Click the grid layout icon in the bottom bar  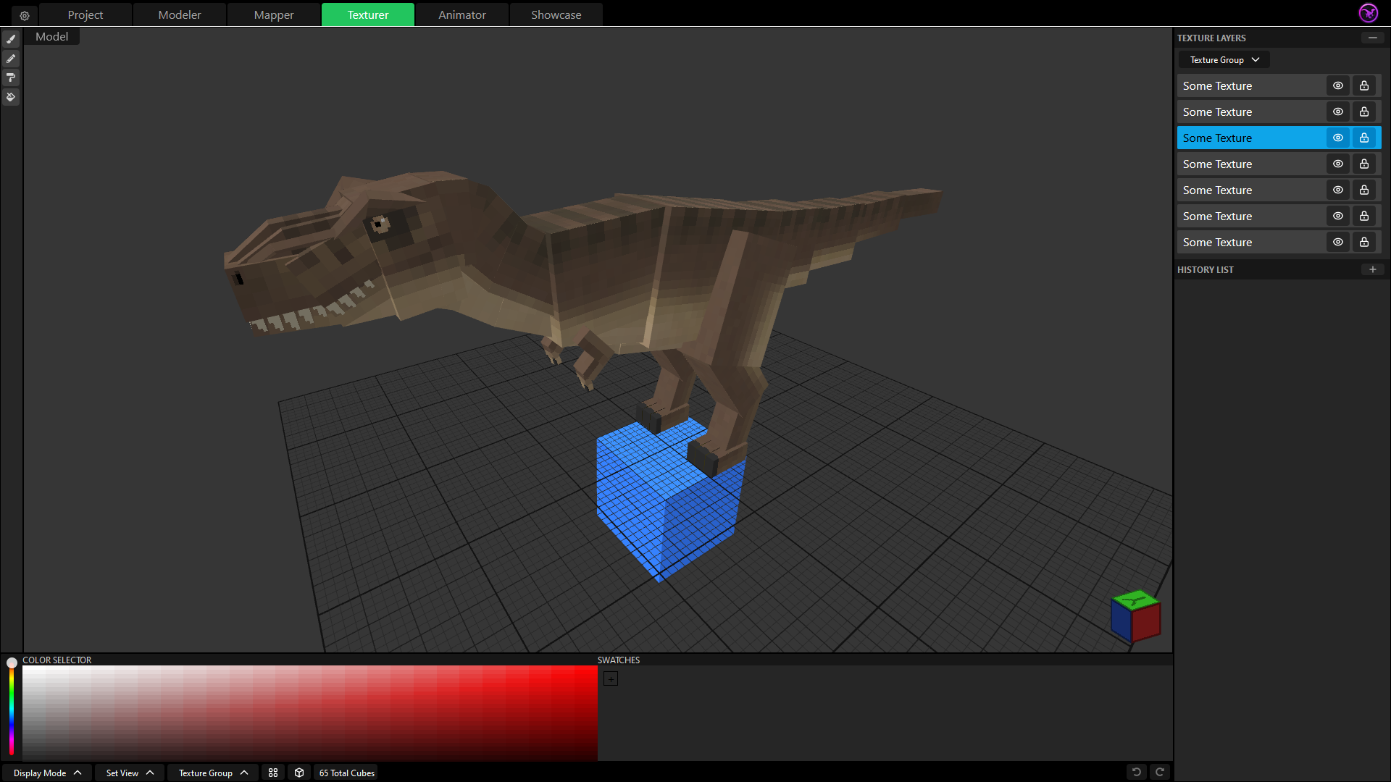(x=273, y=773)
